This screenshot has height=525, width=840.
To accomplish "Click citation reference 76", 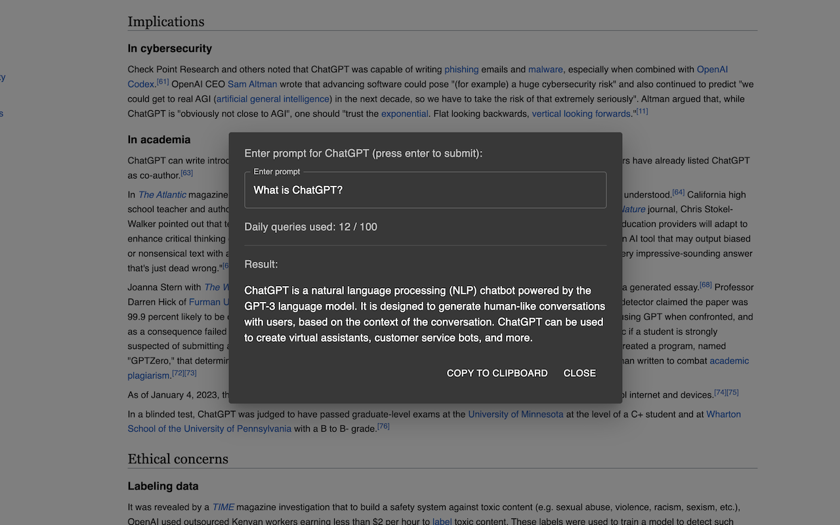I will [383, 425].
